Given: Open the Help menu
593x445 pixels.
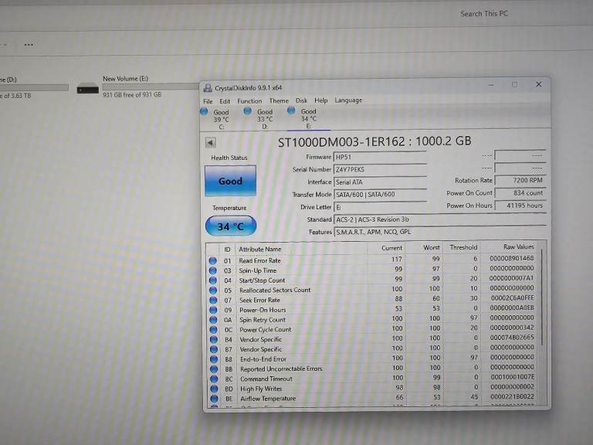Looking at the screenshot, I should [x=320, y=100].
